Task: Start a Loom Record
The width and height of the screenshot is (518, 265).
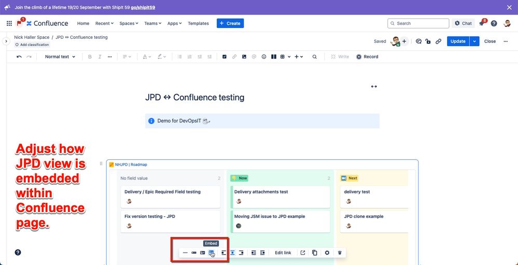Action: tap(367, 57)
